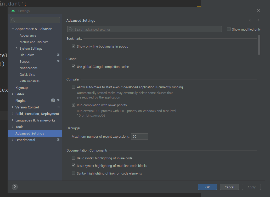The image size is (270, 197).
Task: Click the Plugins update count badge
Action: (x=53, y=100)
